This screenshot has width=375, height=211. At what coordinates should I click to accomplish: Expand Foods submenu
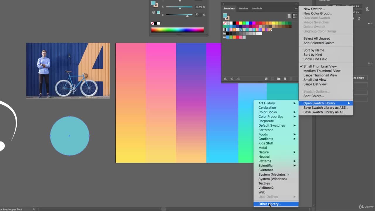tap(276, 134)
